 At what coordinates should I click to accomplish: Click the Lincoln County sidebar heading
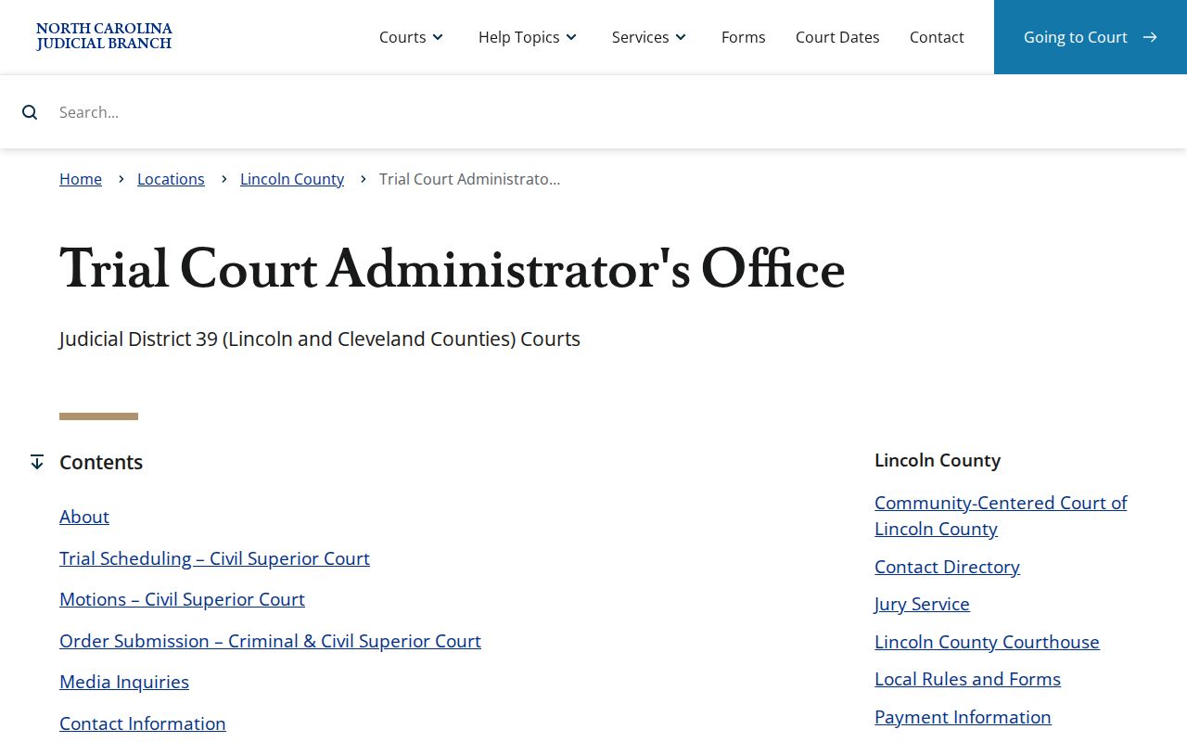[x=938, y=460]
